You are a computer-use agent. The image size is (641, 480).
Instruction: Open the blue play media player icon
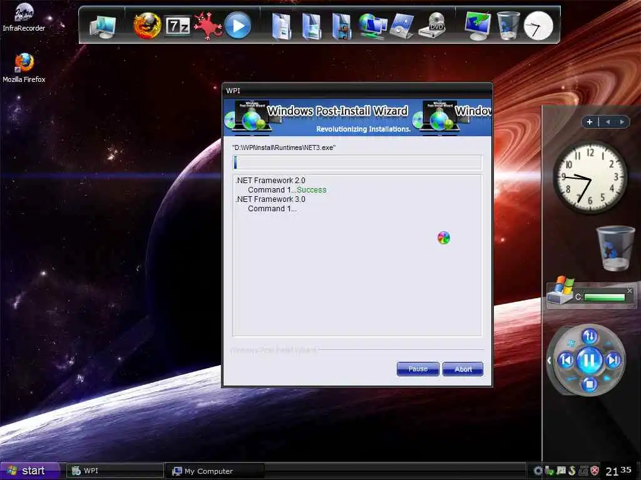pyautogui.click(x=238, y=25)
